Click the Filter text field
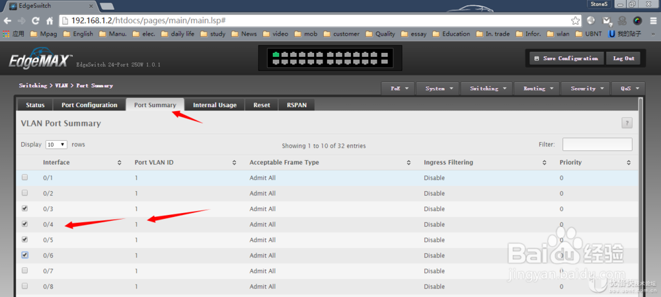 click(598, 144)
